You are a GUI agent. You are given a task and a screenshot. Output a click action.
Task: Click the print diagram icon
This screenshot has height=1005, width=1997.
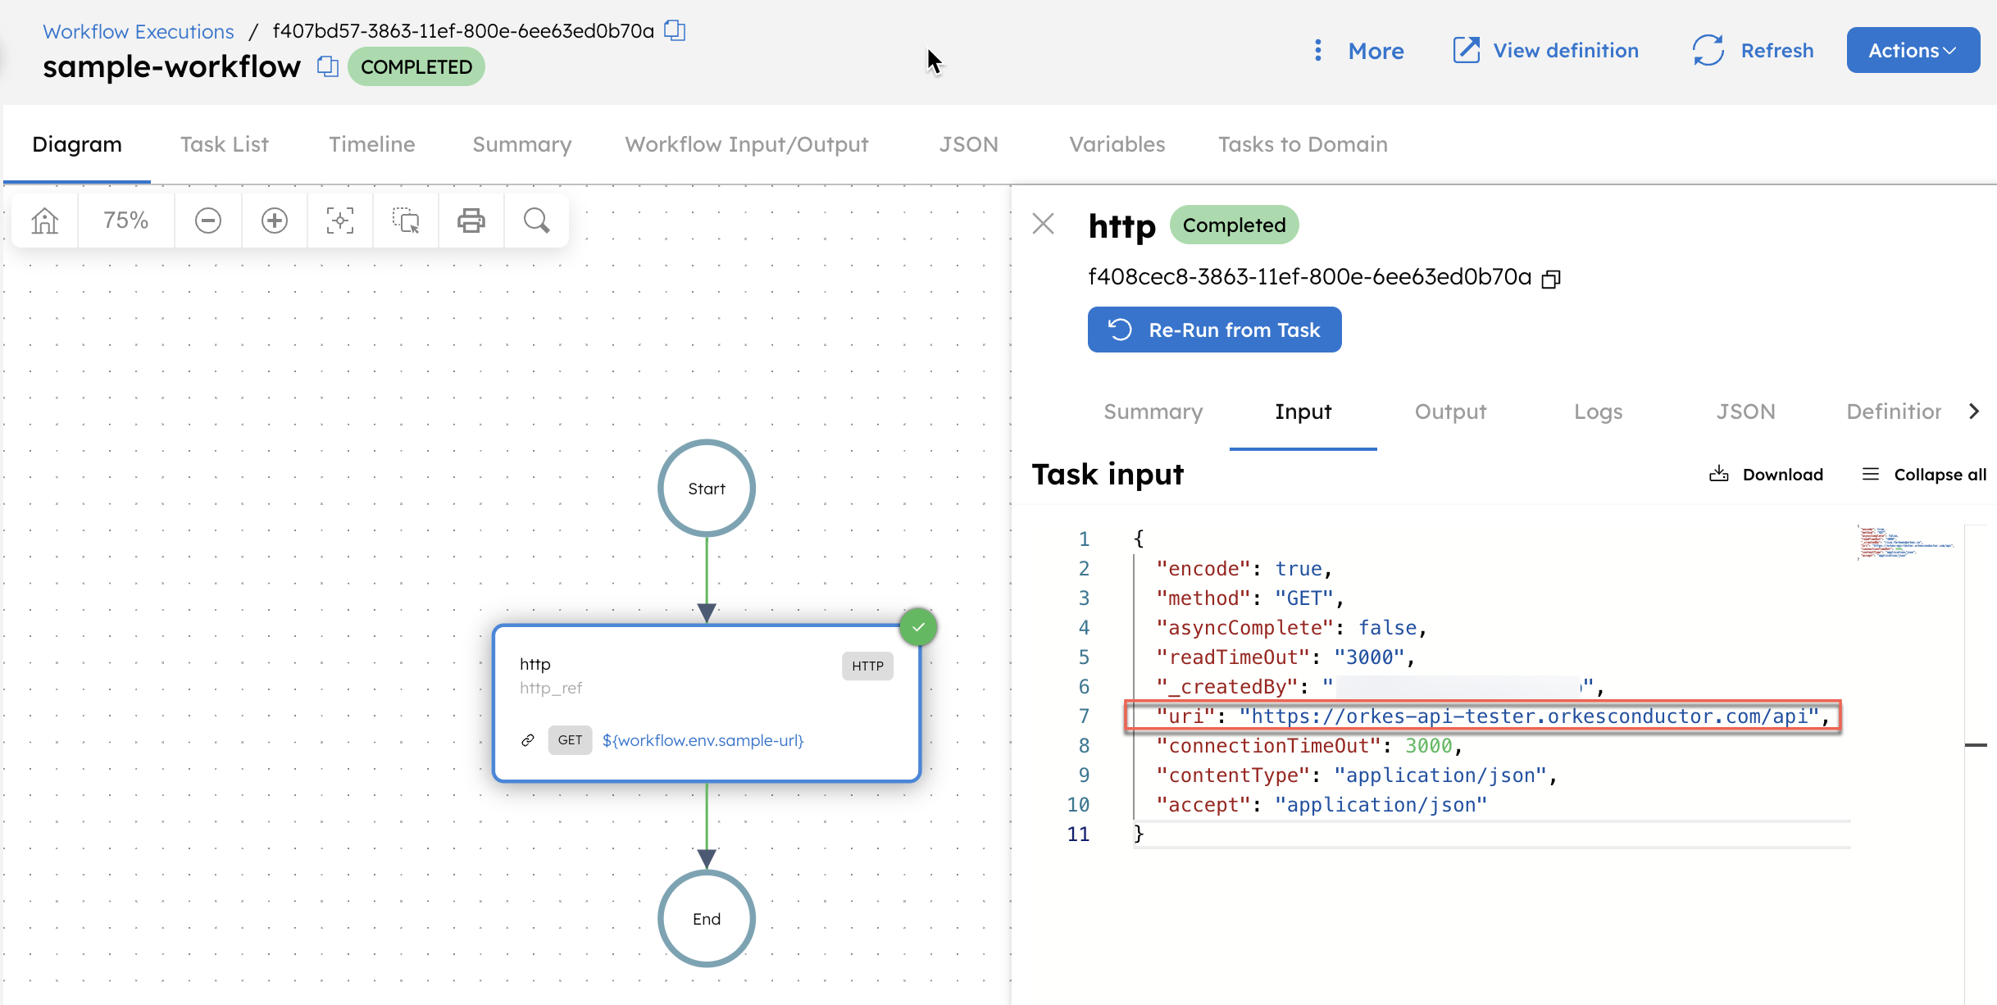pos(471,221)
